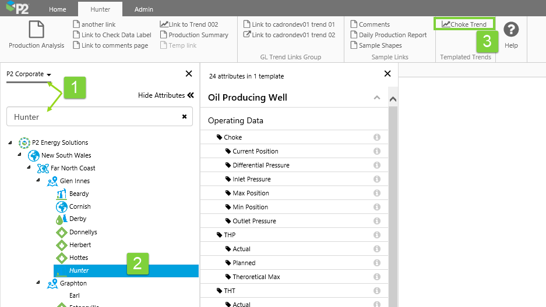Switch to the Home tab
546x307 pixels.
(57, 9)
